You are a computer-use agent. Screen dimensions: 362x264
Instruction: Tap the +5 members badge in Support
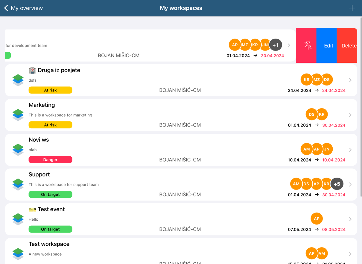coord(337,184)
